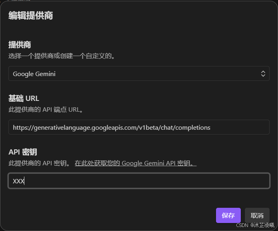Click the 提供商 section heading
Viewport: 278px width, 231px height.
point(20,45)
